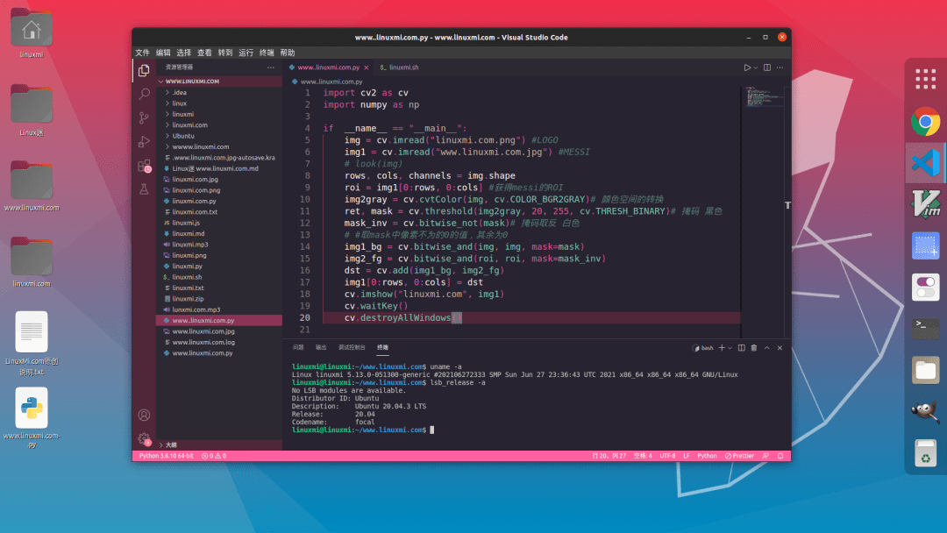Viewport: 947px width, 533px height.
Task: Open the Testing beaker view
Action: pyautogui.click(x=143, y=188)
